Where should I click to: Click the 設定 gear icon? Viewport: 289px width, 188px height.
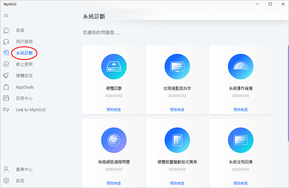[x=6, y=180]
